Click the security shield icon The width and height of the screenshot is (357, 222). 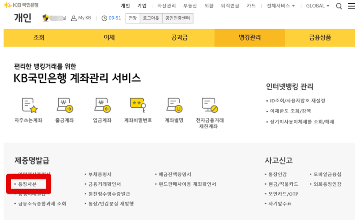46,18
